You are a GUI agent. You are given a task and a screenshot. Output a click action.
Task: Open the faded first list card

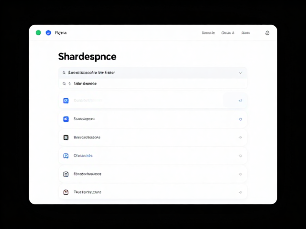point(153,101)
